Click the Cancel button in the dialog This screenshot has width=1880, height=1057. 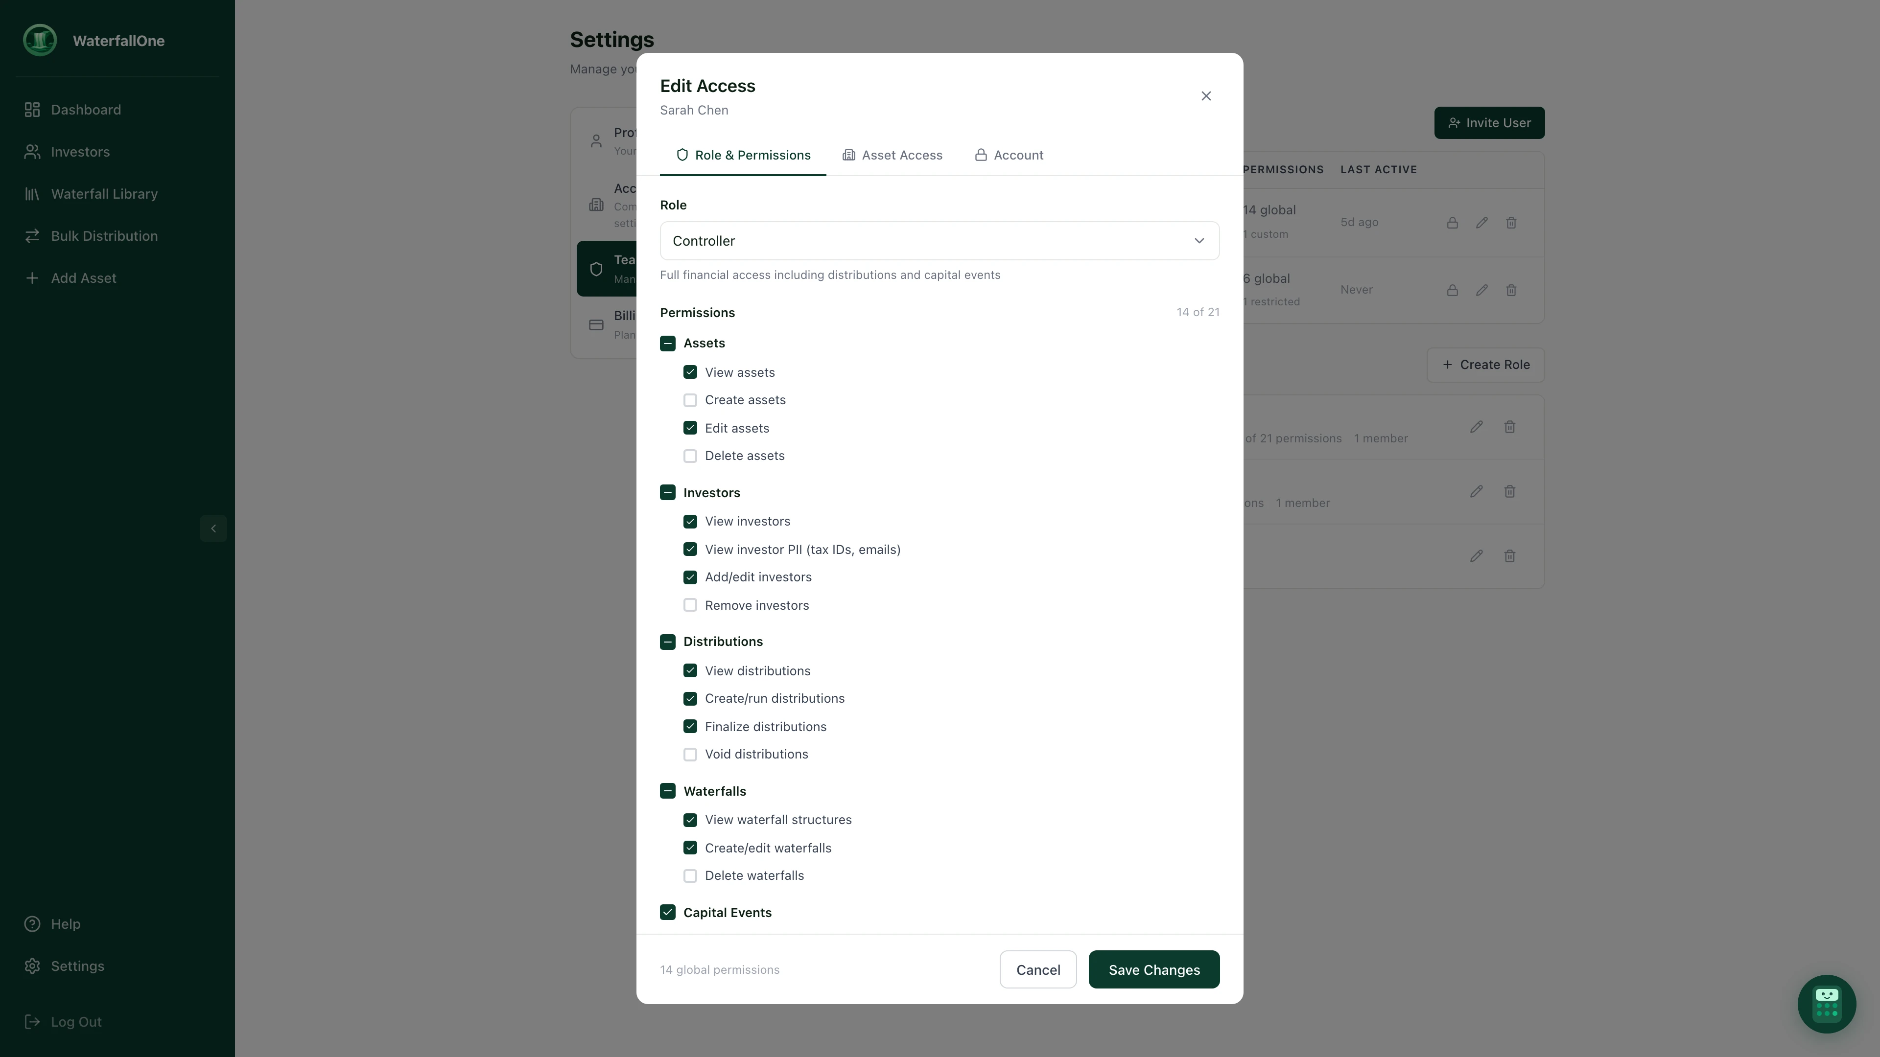pos(1038,969)
